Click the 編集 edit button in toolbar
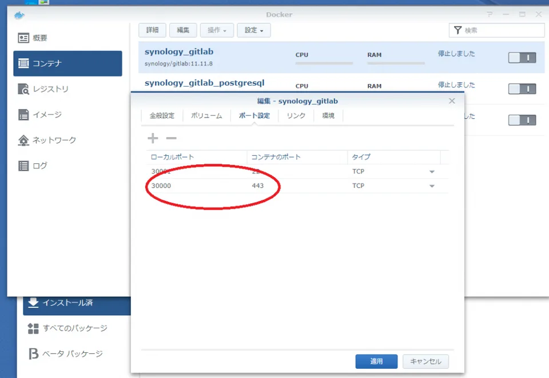 (183, 30)
